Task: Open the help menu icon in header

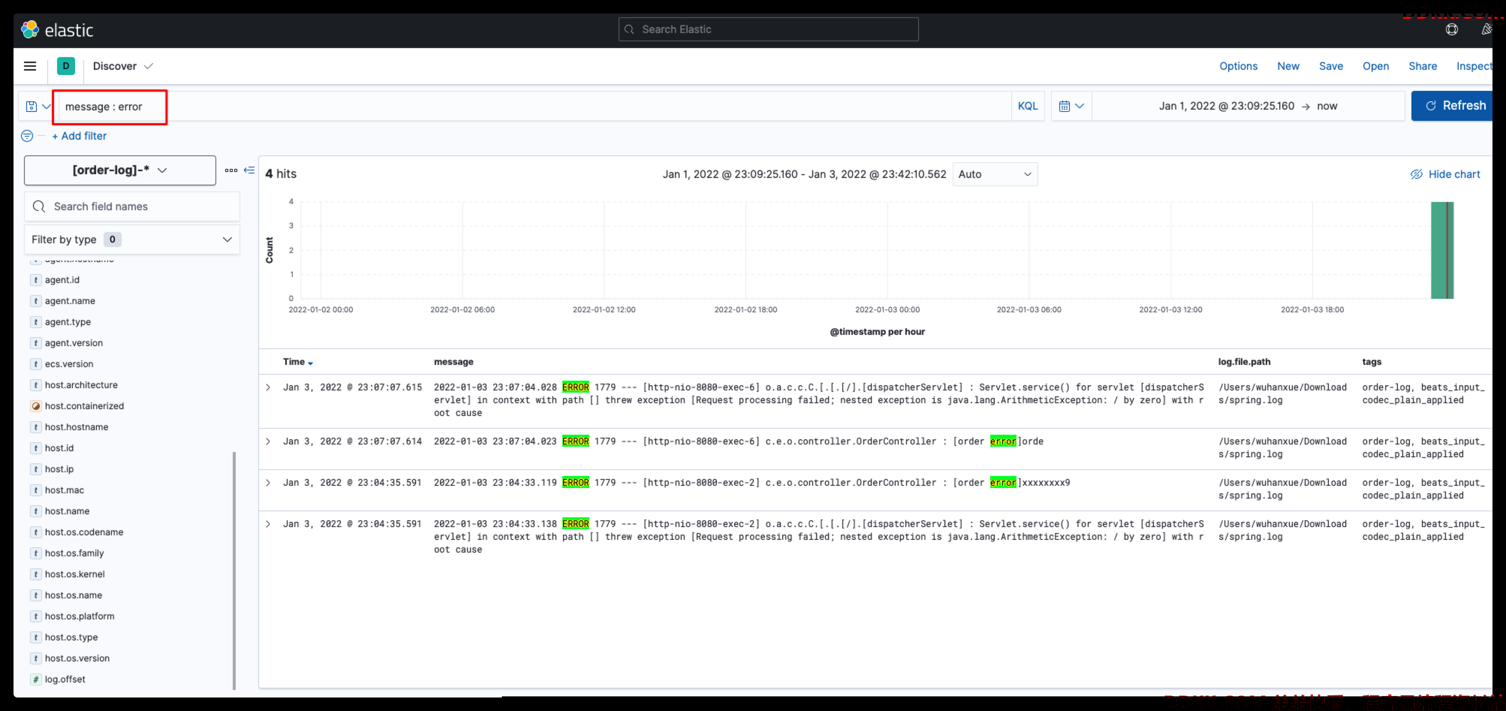Action: coord(1452,29)
